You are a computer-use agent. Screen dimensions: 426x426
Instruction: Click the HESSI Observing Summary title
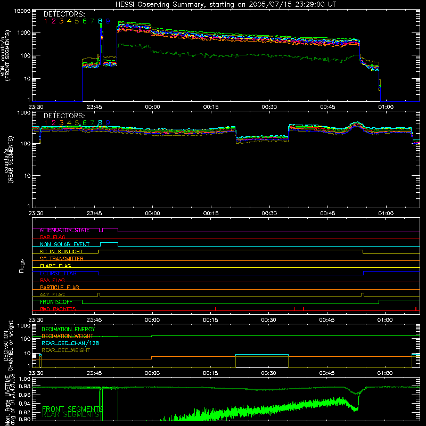[225, 5]
